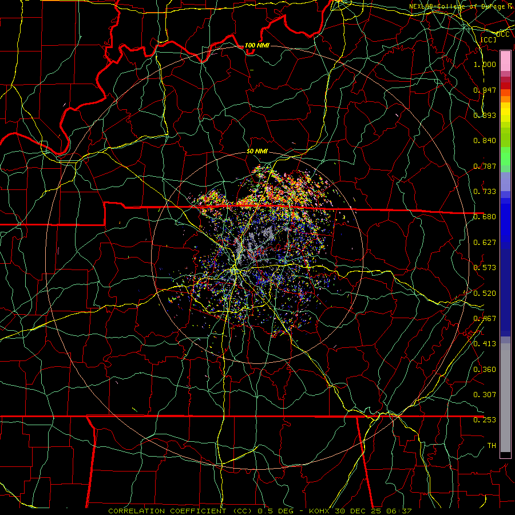This screenshot has height=515, width=515.
Task: Click the 0.893 legend value
Action: (485, 115)
